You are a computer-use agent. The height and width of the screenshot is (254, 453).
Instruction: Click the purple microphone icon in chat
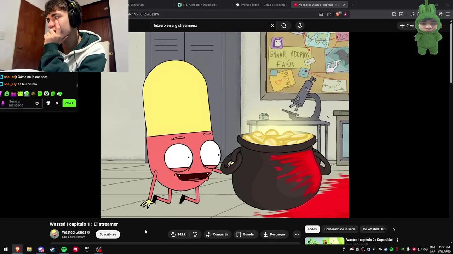point(3,103)
